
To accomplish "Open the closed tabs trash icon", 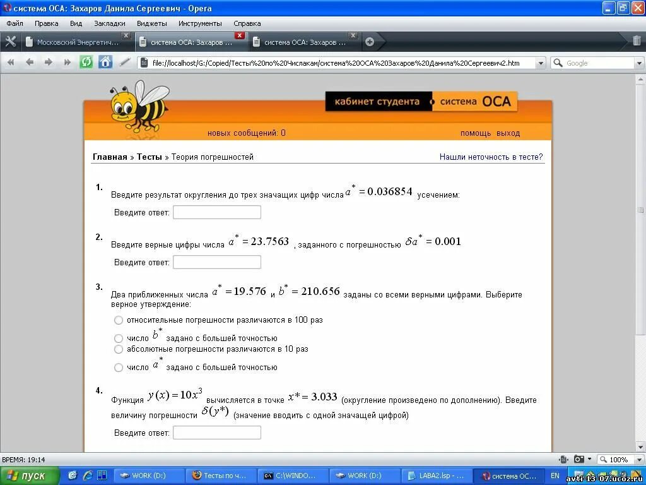I will pyautogui.click(x=637, y=40).
